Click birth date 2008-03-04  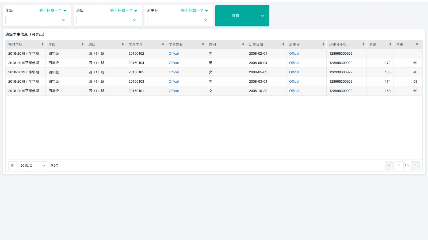[258, 82]
